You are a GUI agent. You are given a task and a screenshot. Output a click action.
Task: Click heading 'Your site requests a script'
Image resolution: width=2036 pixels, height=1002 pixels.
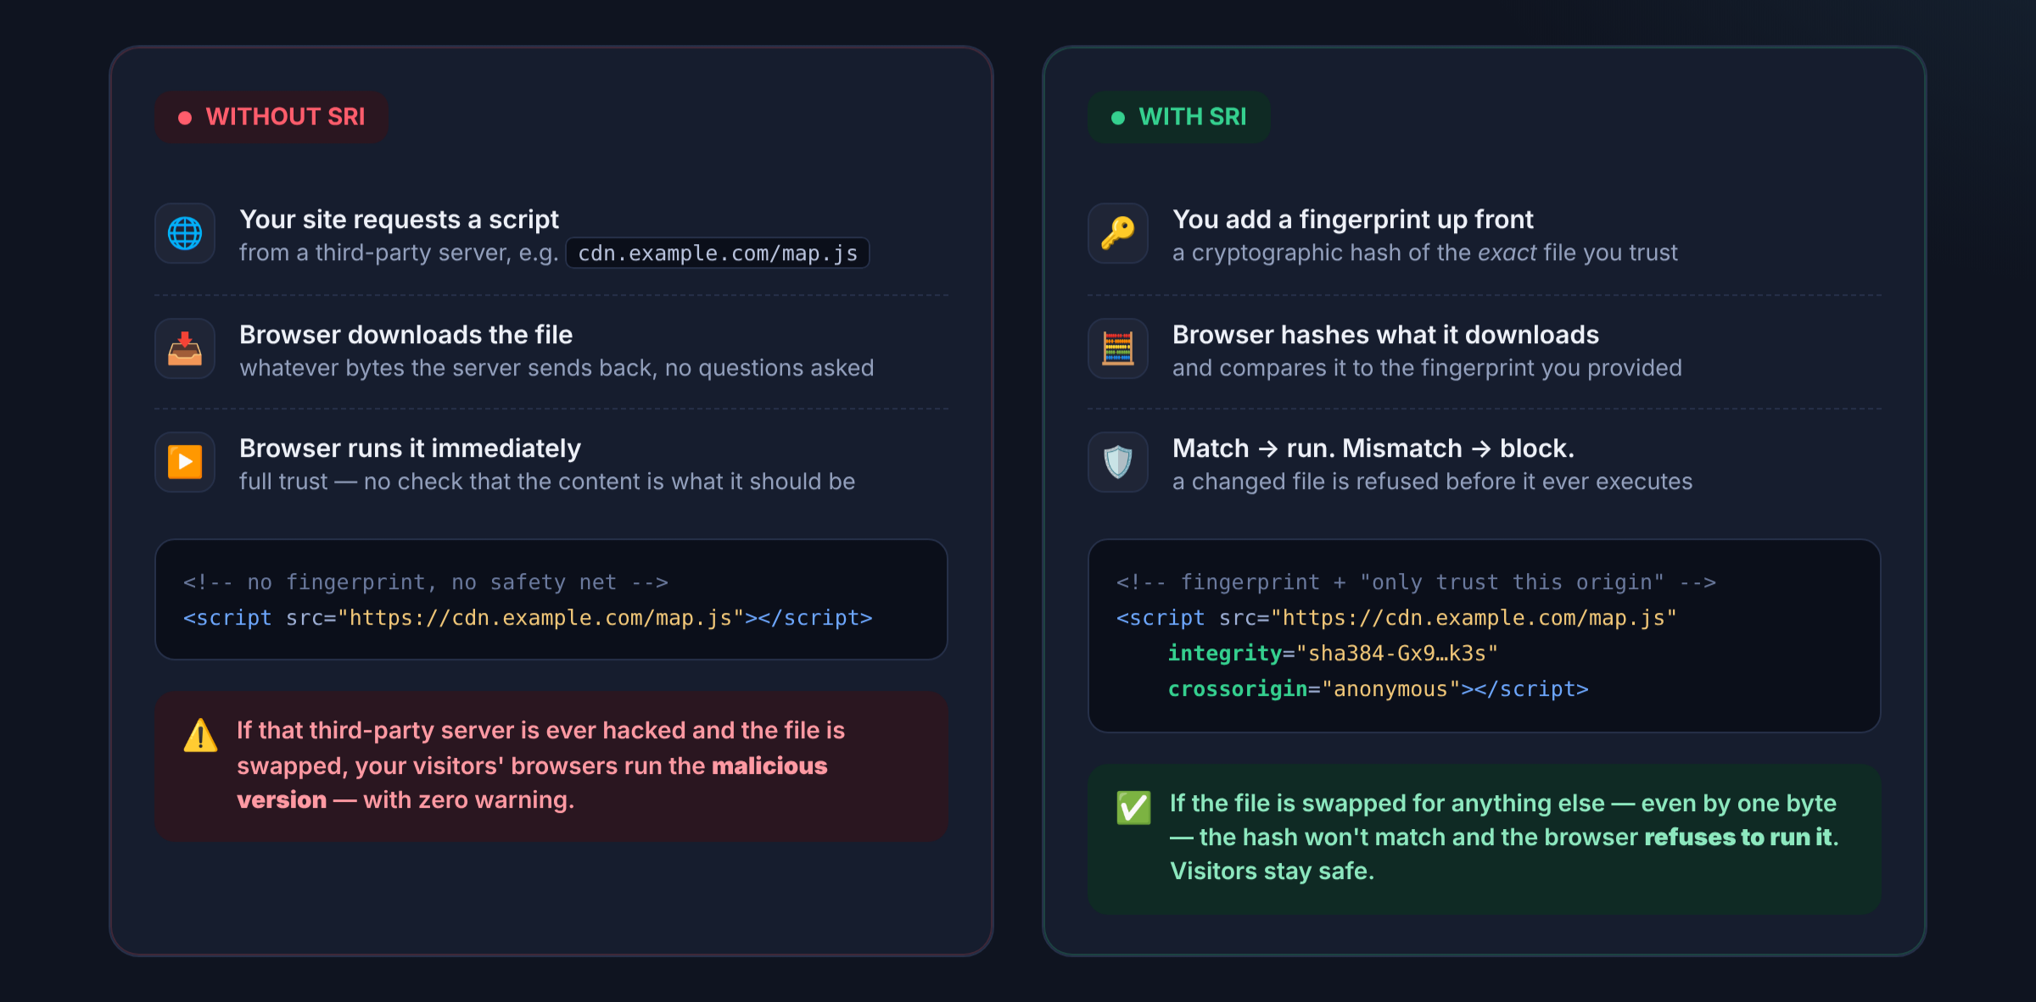coord(399,220)
